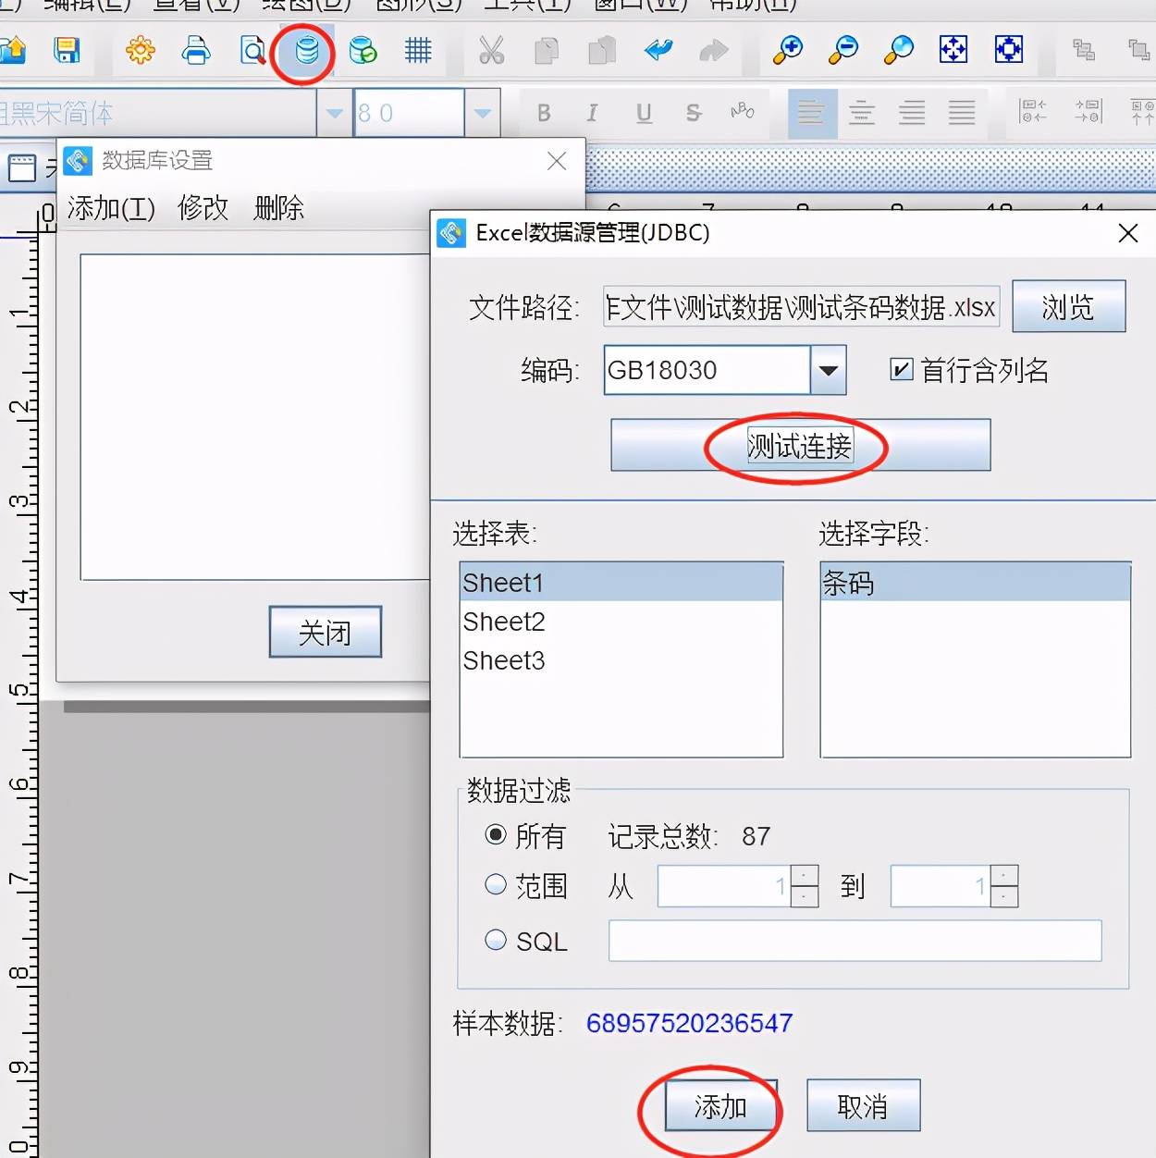Click the save floppy disk icon

pyautogui.click(x=67, y=50)
